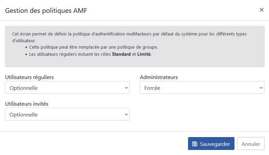Cancel changes with the Annuler button
The width and height of the screenshot is (269, 155).
click(251, 144)
